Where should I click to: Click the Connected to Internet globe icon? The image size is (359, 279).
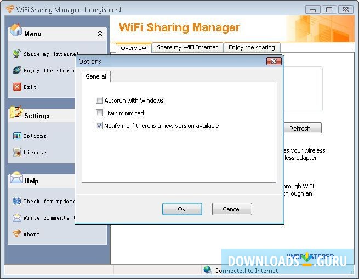pyautogui.click(x=208, y=270)
